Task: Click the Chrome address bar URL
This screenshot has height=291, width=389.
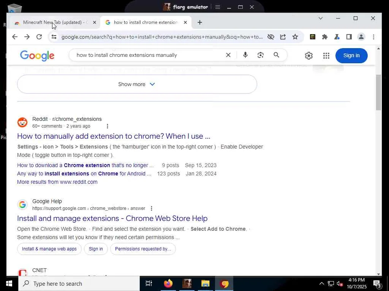Action: pyautogui.click(x=162, y=37)
